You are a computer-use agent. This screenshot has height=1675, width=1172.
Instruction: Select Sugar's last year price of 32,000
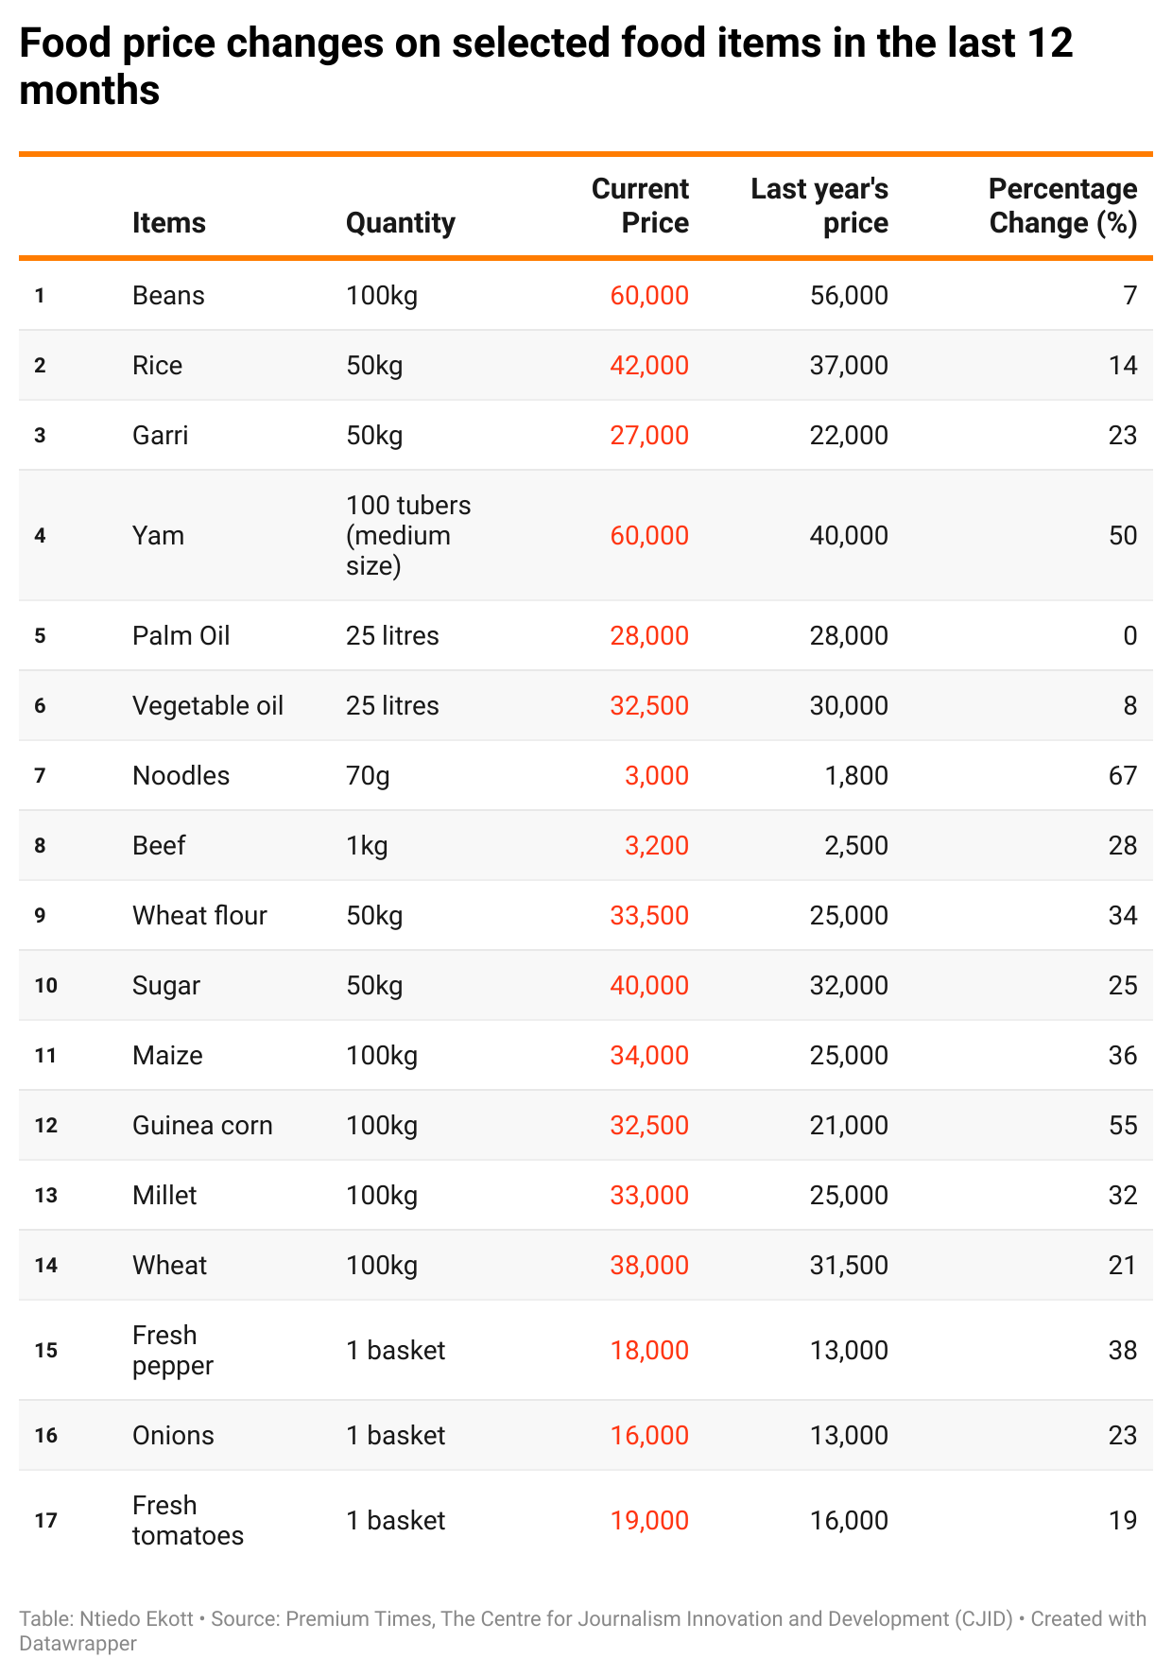click(x=849, y=986)
